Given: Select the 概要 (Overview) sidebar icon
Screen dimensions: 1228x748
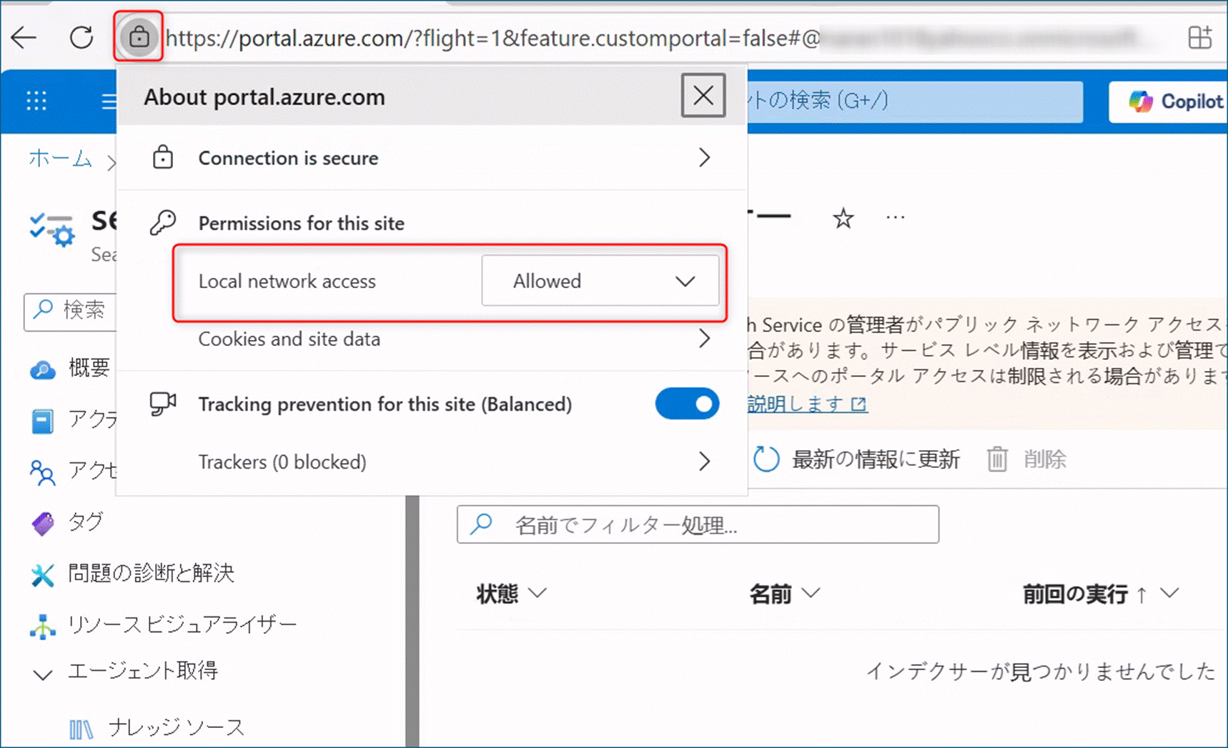Looking at the screenshot, I should [43, 368].
